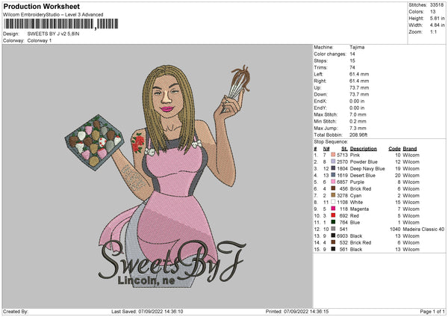Click the Brick Red 532 swatch
448x317 pixels.
click(333, 242)
